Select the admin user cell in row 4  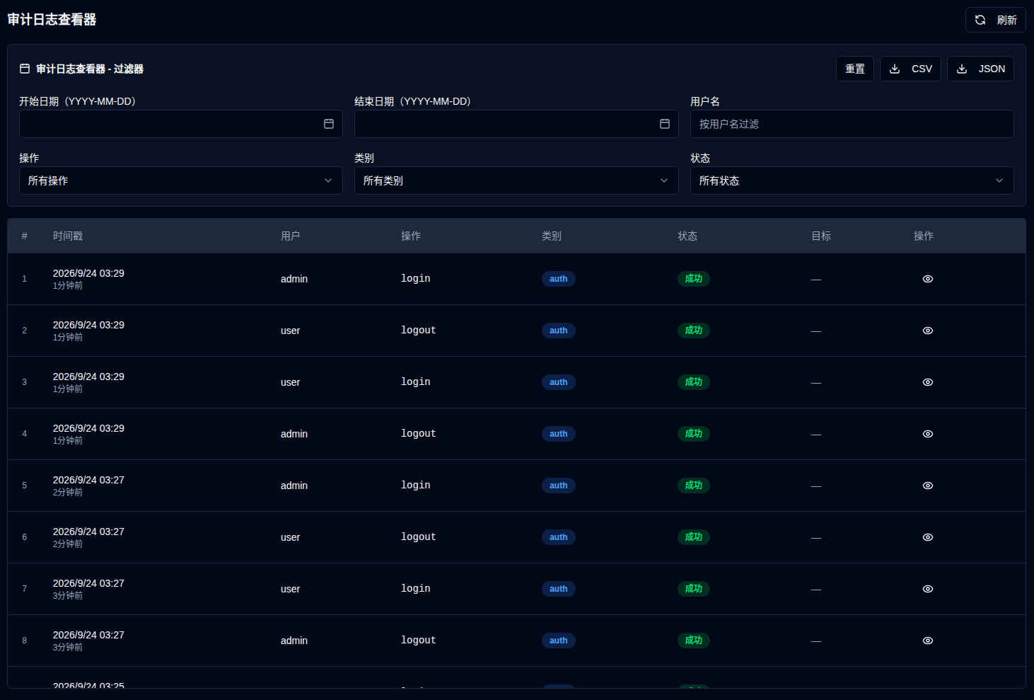(x=294, y=434)
